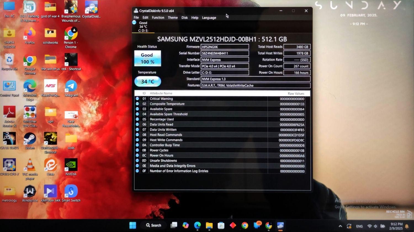The image size is (414, 232).
Task: Select the Percentage Used attribute row
Action: (x=220, y=119)
